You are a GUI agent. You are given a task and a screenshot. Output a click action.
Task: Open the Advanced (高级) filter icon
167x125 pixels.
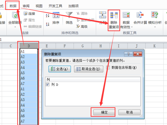click(x=78, y=26)
